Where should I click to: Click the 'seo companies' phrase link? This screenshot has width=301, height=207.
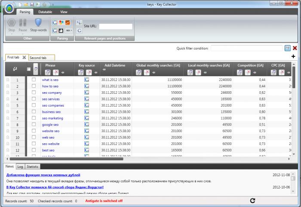click(x=53, y=105)
